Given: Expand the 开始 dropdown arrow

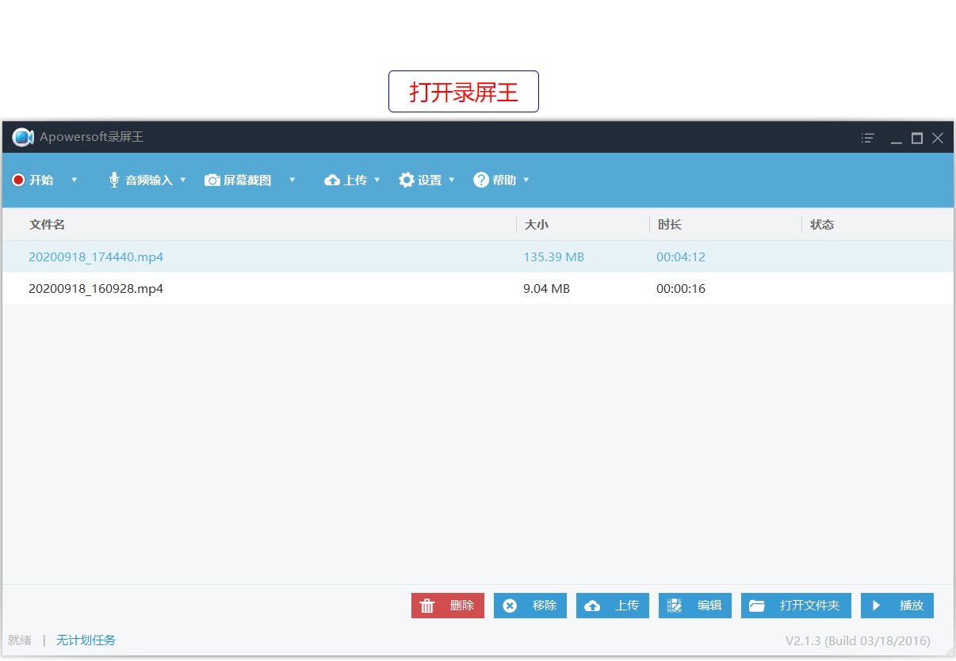Looking at the screenshot, I should (x=75, y=180).
